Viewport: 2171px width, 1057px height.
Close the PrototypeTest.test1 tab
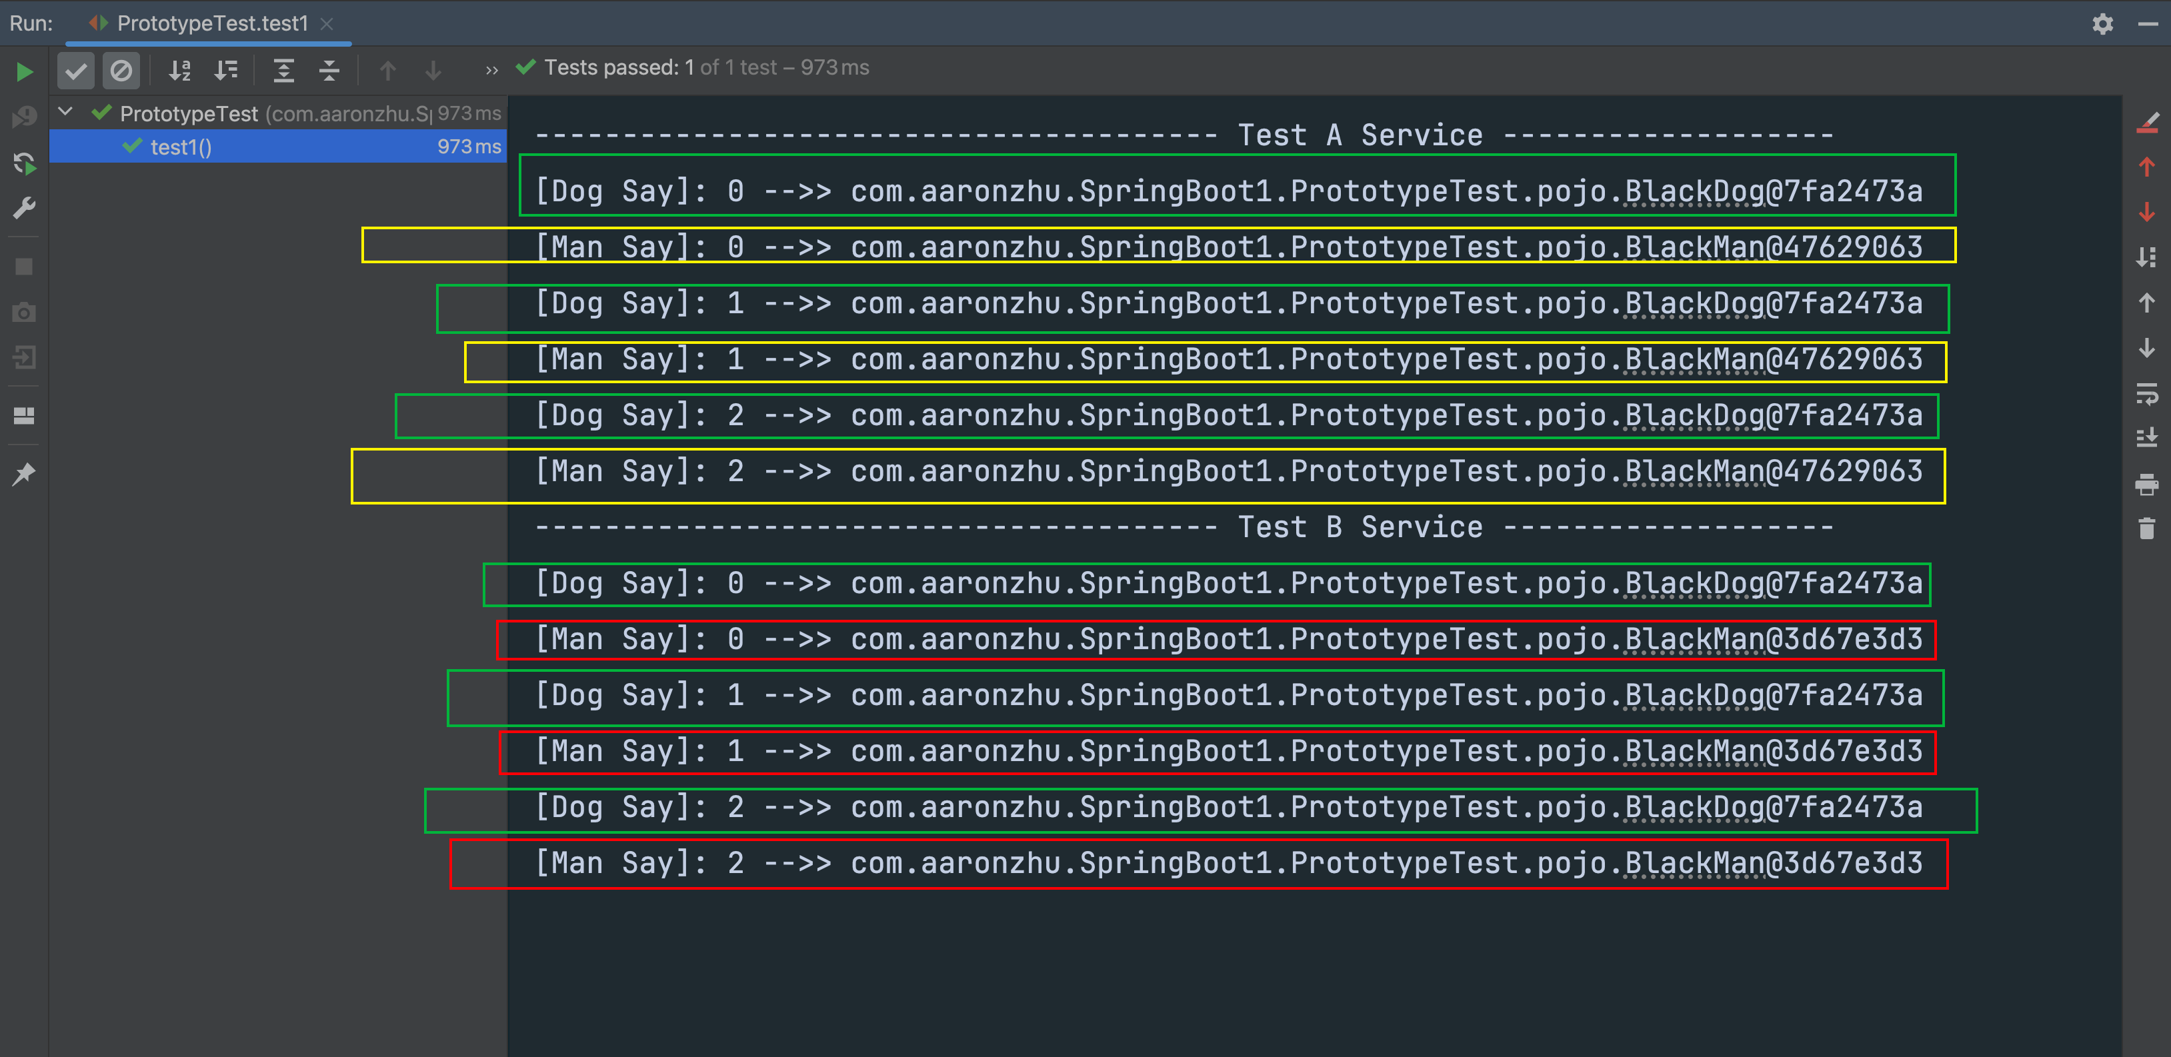(x=327, y=23)
